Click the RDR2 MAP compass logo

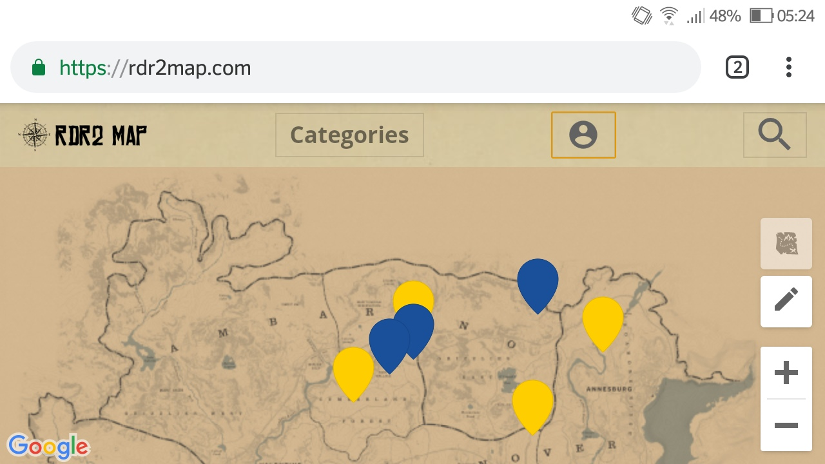pyautogui.click(x=82, y=135)
